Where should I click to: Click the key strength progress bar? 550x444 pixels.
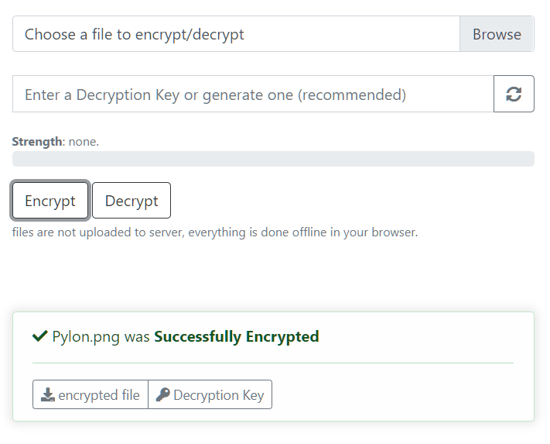[273, 159]
